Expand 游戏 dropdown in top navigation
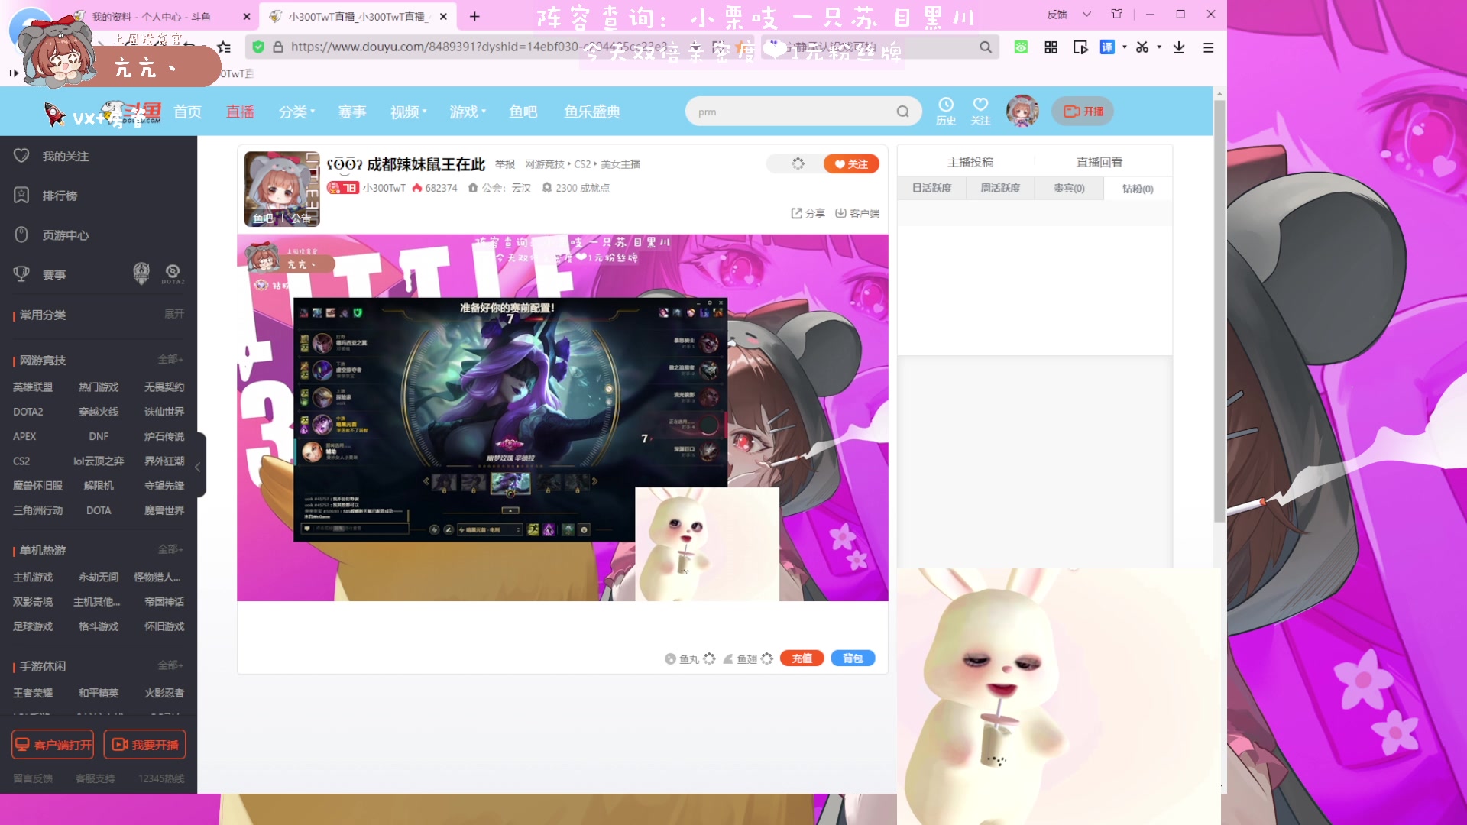Image resolution: width=1467 pixels, height=825 pixels. 468,112
